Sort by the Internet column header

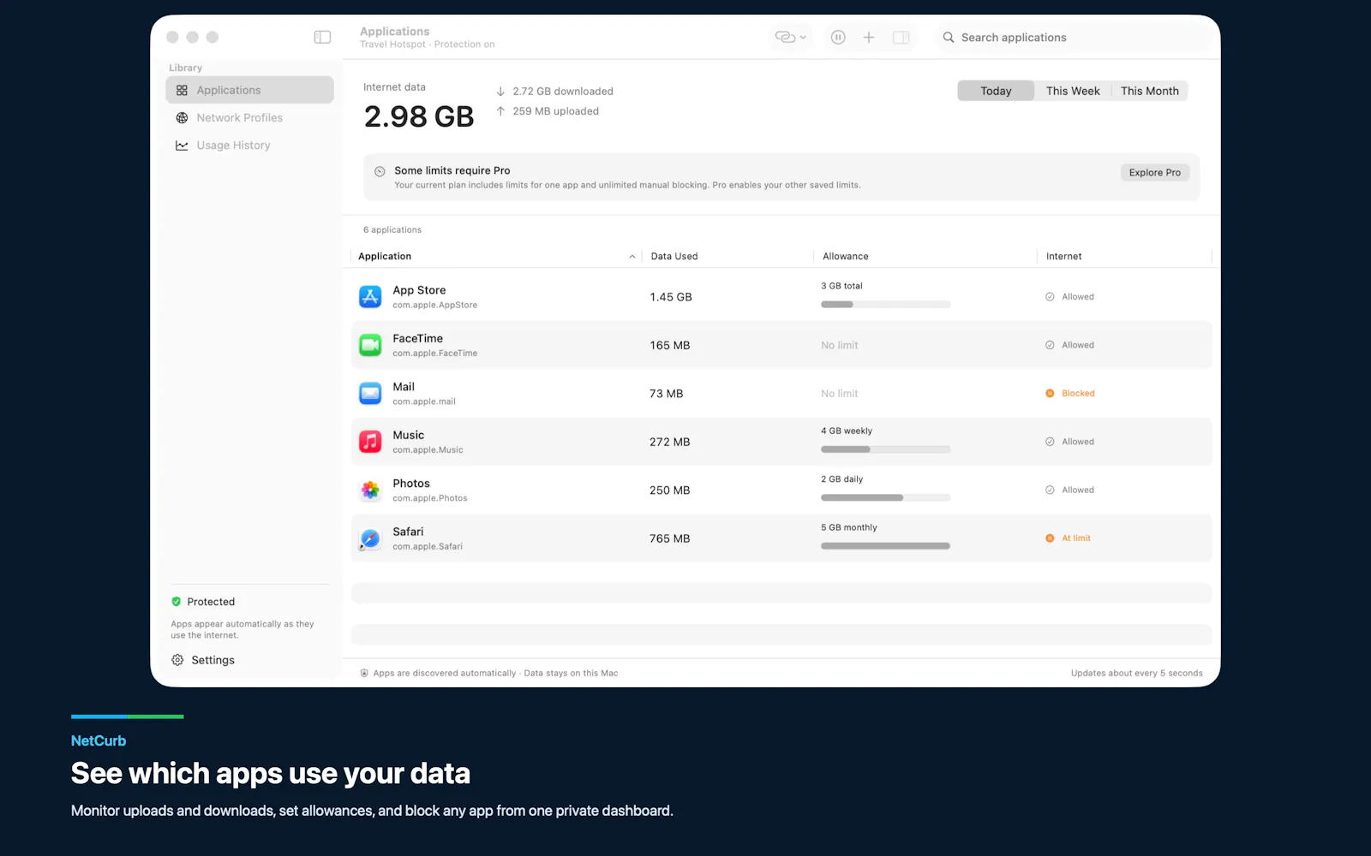(1124, 256)
